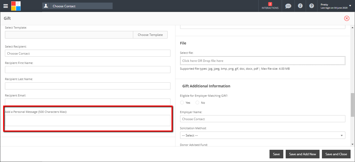The width and height of the screenshot is (355, 162).
Task: Click the Recipient Email field
Action: (88, 102)
